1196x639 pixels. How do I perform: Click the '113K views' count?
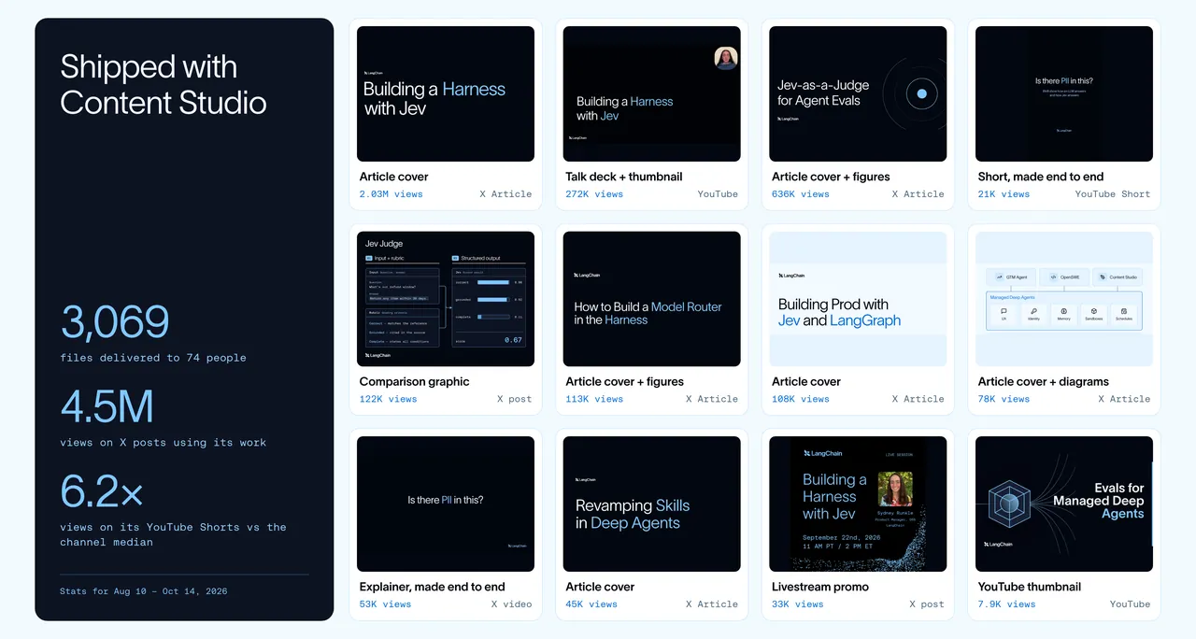(x=594, y=399)
